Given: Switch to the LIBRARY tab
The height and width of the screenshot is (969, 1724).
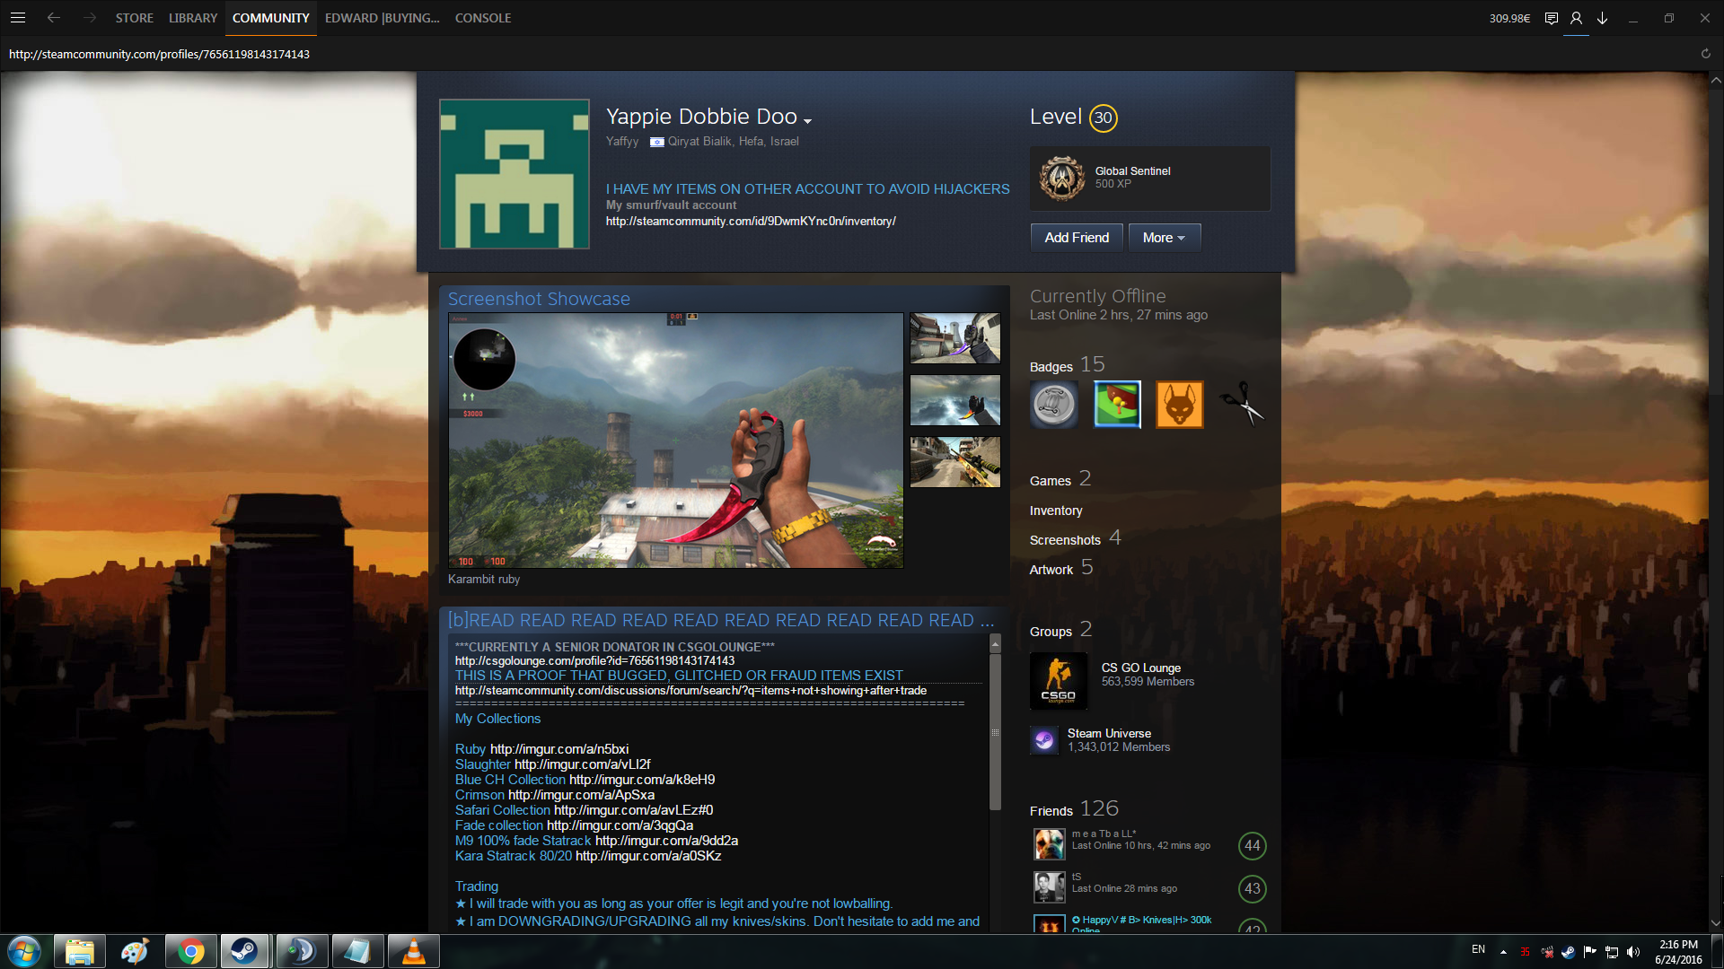Looking at the screenshot, I should (193, 18).
